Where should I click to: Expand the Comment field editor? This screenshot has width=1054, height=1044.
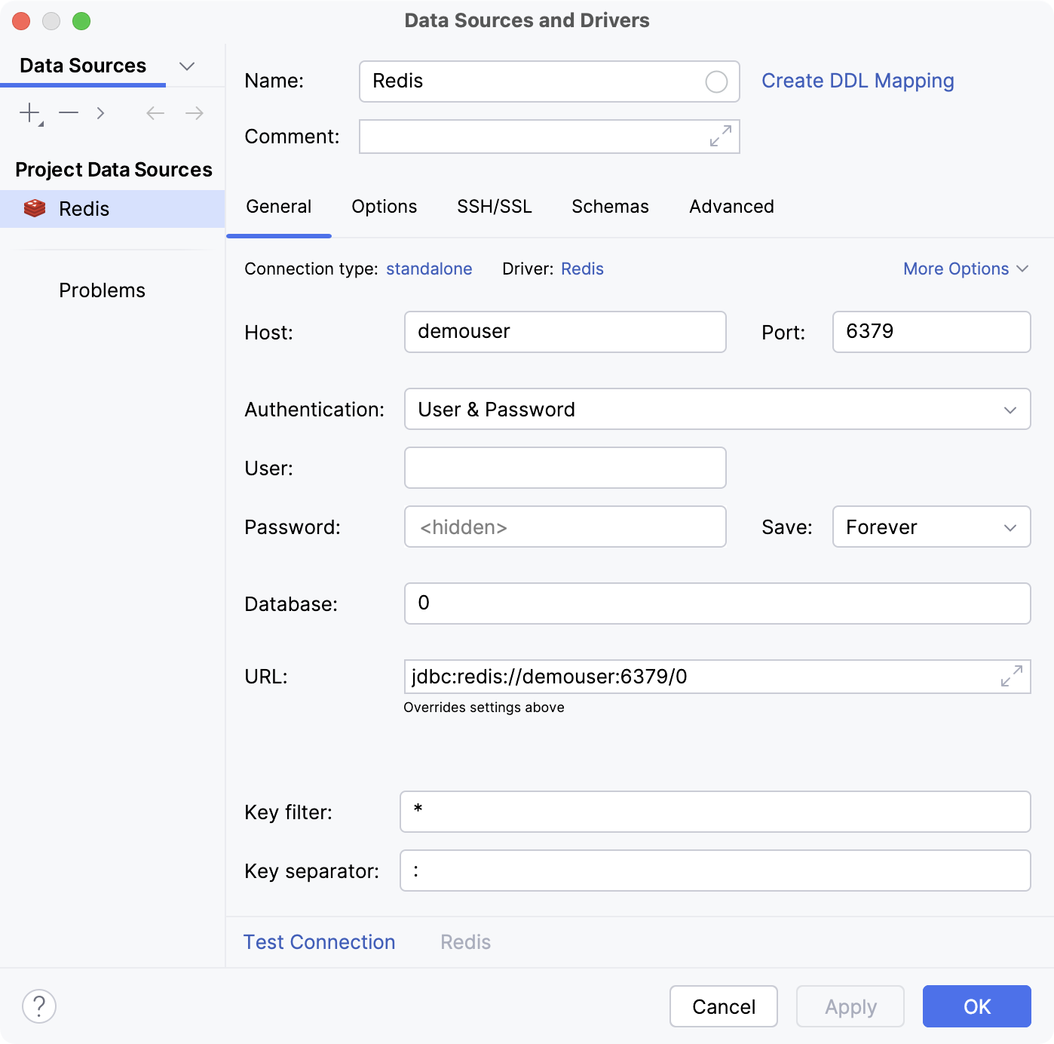(x=722, y=137)
